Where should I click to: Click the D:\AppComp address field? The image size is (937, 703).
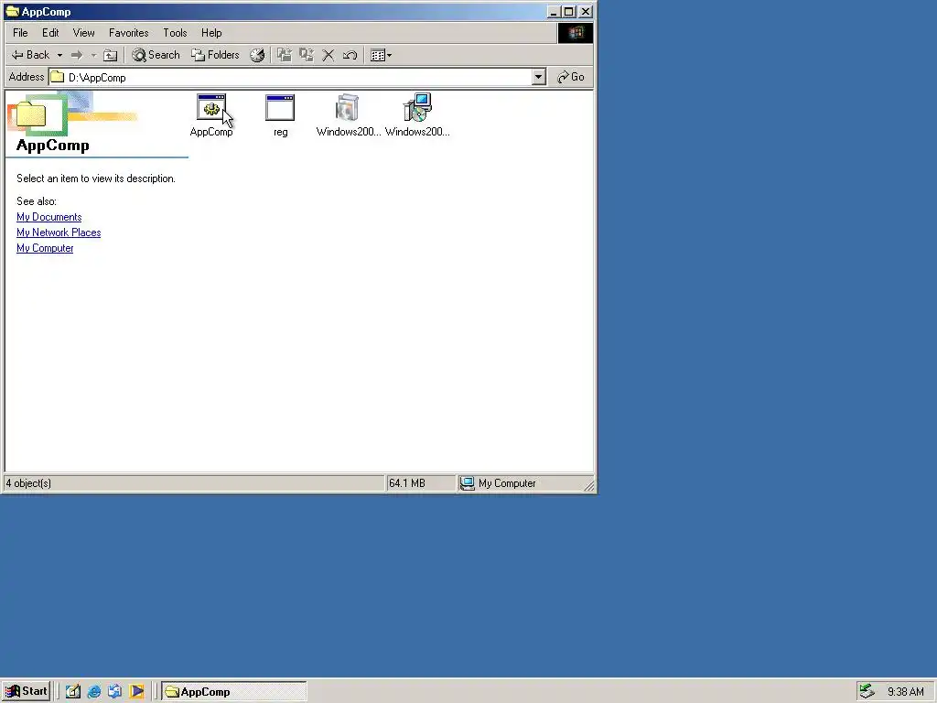(x=290, y=77)
